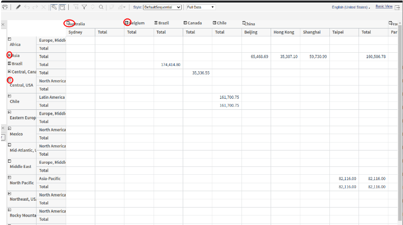Collapse the North Pacific row group
The image size is (403, 225).
click(x=10, y=177)
